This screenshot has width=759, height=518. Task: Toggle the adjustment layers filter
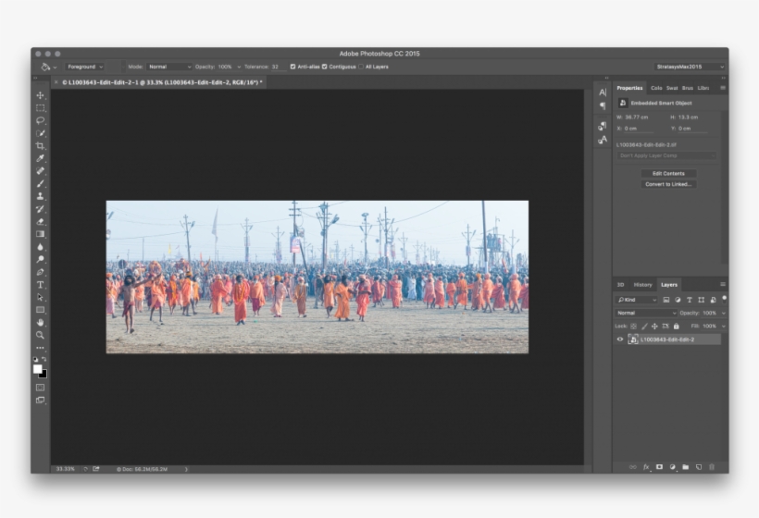pos(678,300)
